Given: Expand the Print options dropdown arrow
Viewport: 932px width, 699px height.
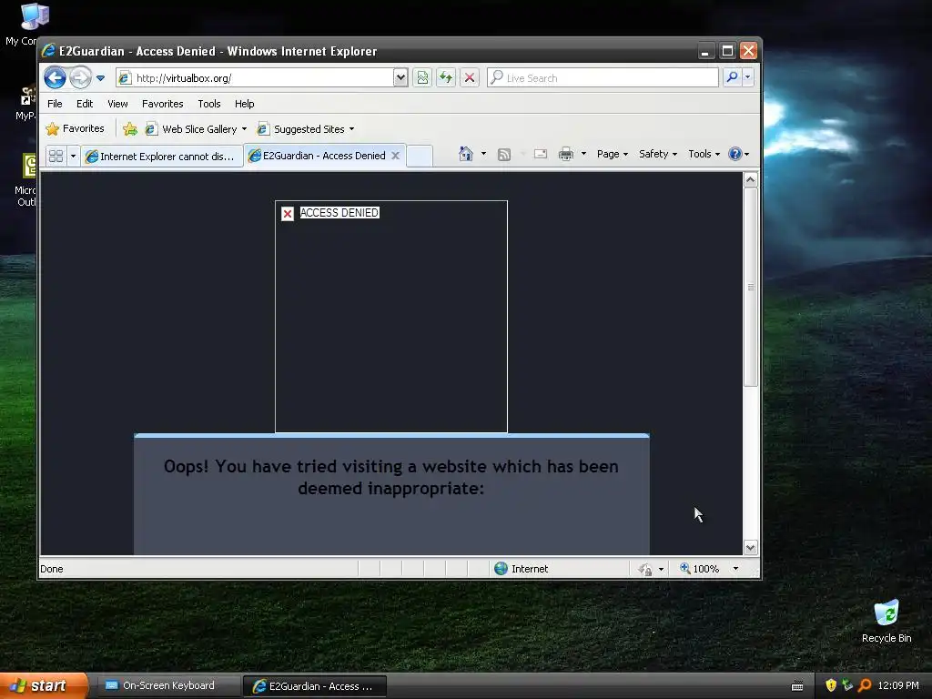Looking at the screenshot, I should pyautogui.click(x=583, y=154).
